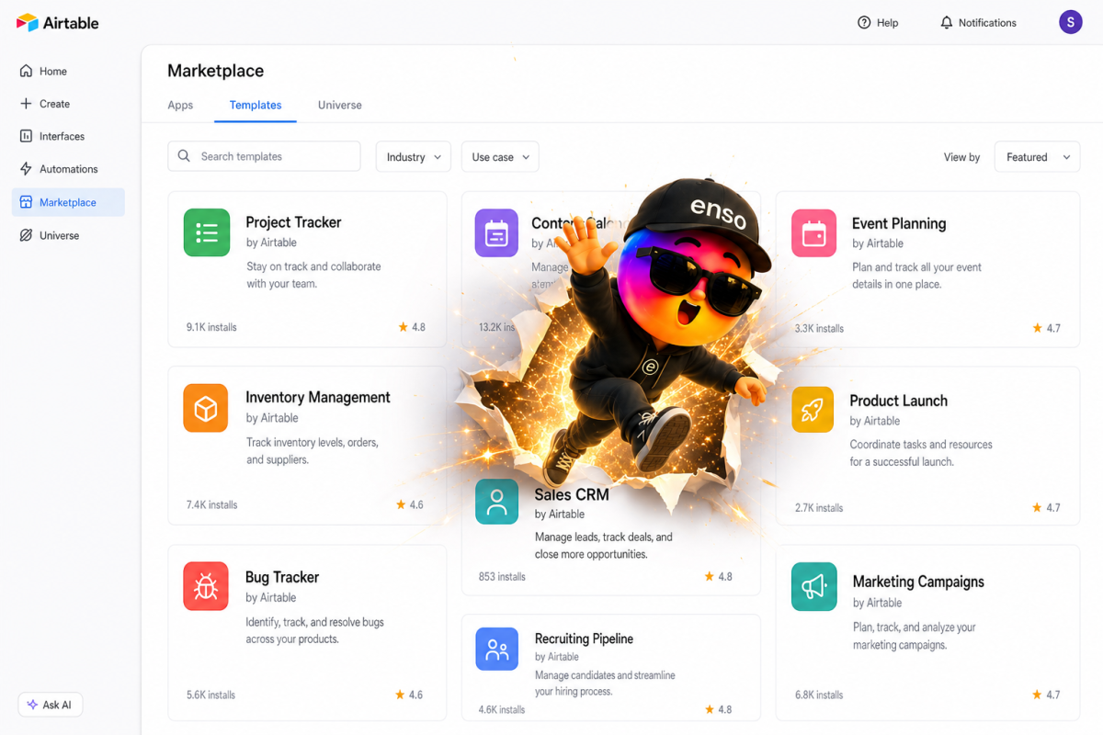Viewport: 1103px width, 735px height.
Task: Click the pink Event Planning icon
Action: click(814, 233)
